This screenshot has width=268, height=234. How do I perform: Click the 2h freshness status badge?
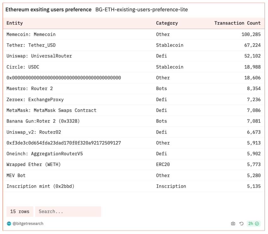(x=253, y=224)
